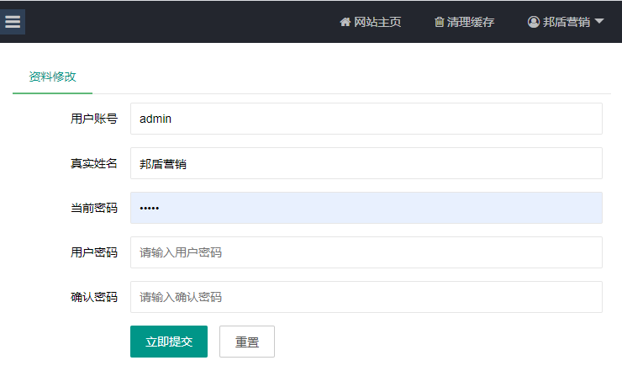Focus the 用户账号 field containing admin
The height and width of the screenshot is (371, 622).
tap(366, 119)
